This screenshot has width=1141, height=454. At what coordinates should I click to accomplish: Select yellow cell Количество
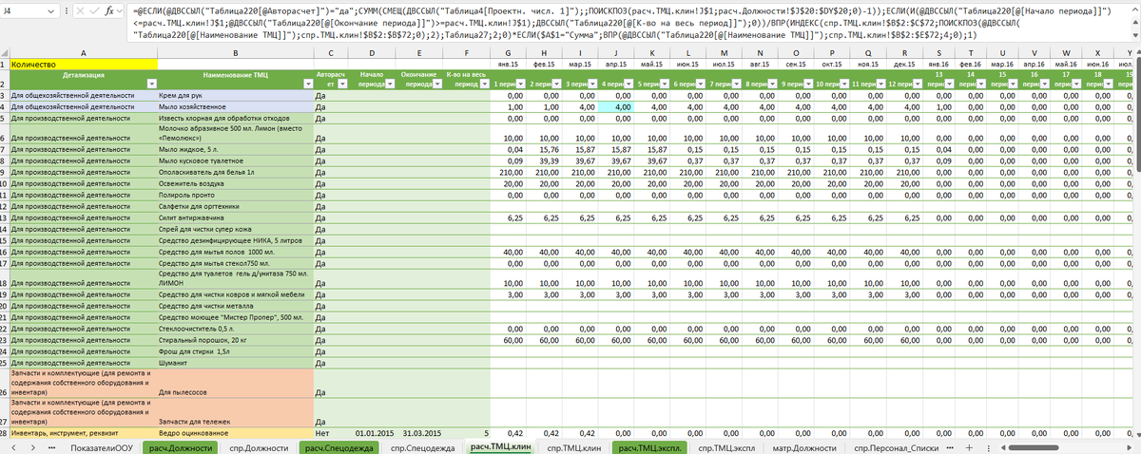[83, 64]
